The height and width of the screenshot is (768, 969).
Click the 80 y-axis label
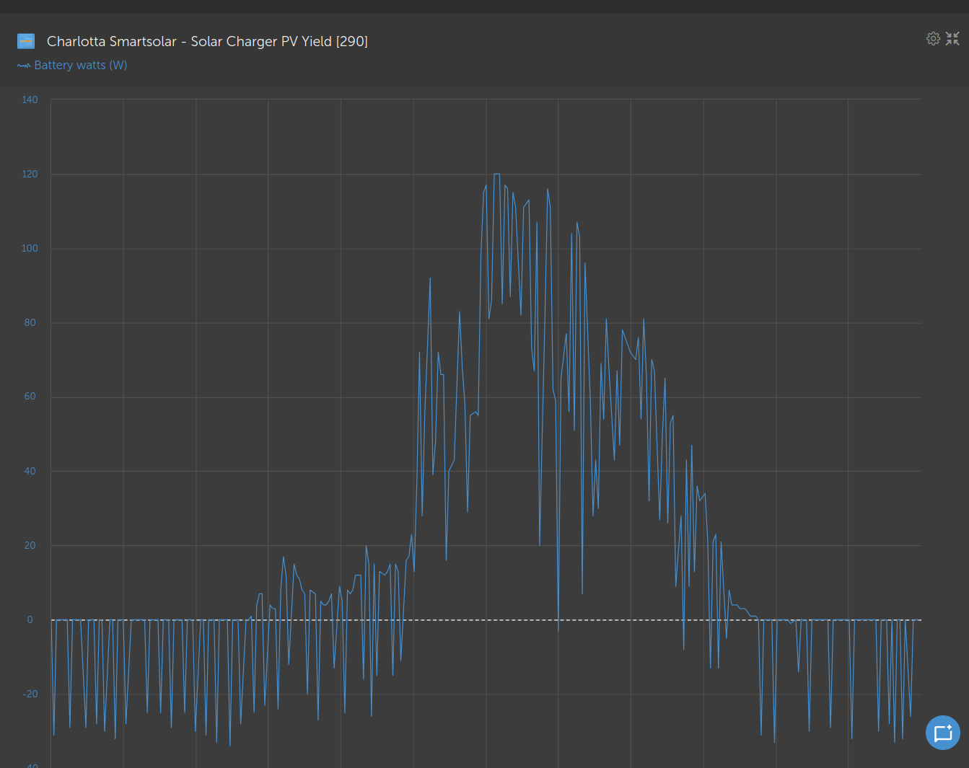tap(30, 322)
